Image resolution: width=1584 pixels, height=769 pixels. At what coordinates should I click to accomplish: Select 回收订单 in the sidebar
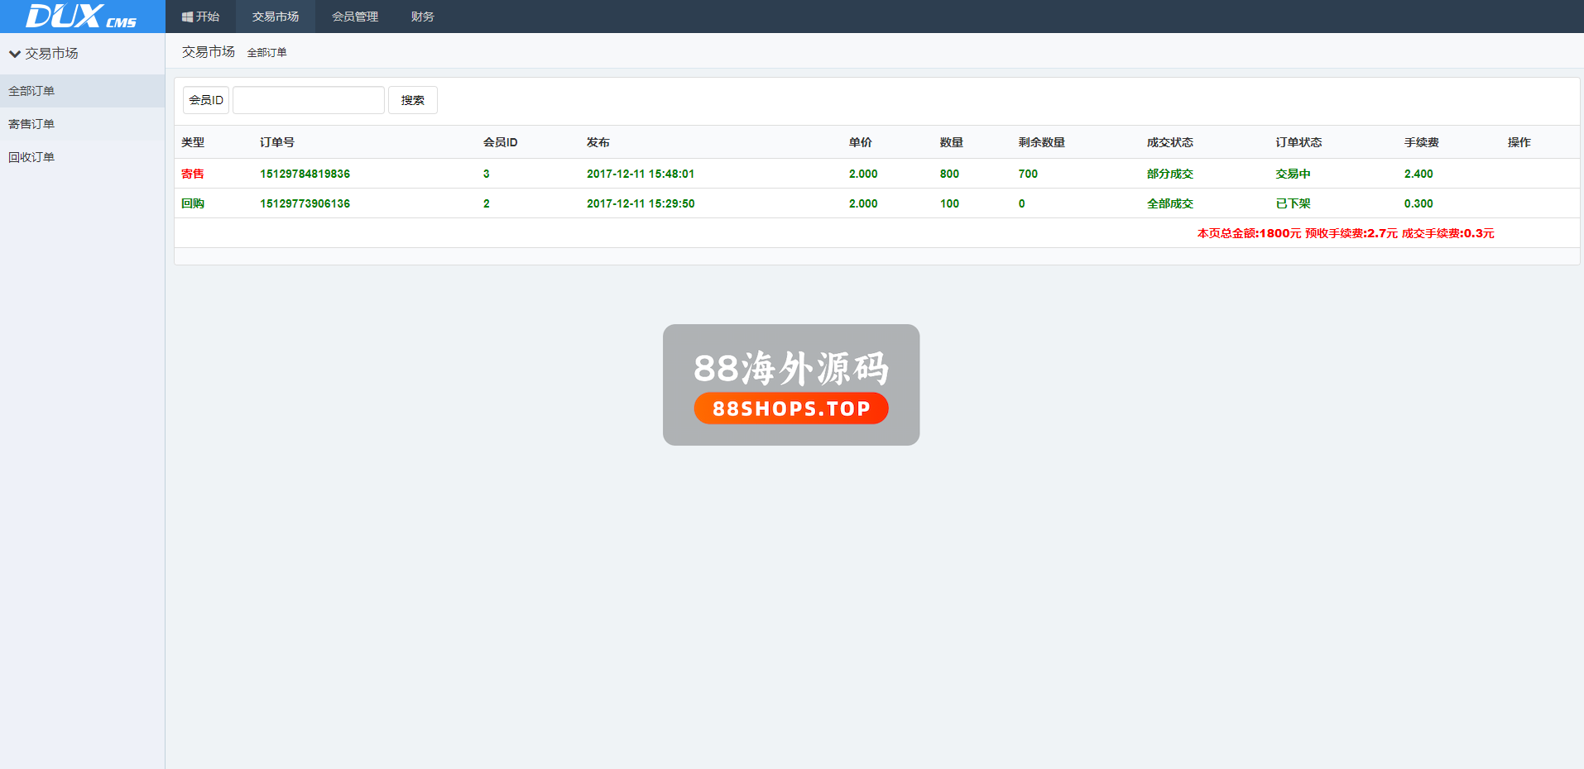click(x=31, y=157)
